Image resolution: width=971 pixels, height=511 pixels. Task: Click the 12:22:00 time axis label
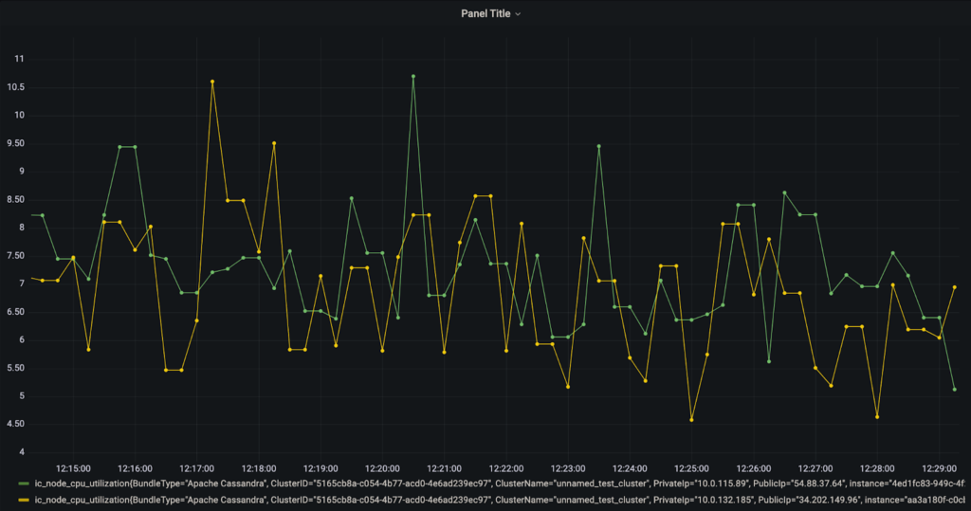tap(506, 468)
